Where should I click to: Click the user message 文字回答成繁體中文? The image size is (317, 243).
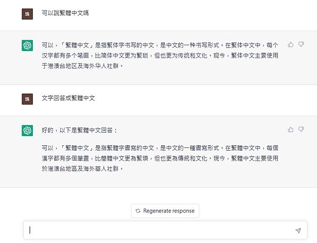click(x=68, y=98)
